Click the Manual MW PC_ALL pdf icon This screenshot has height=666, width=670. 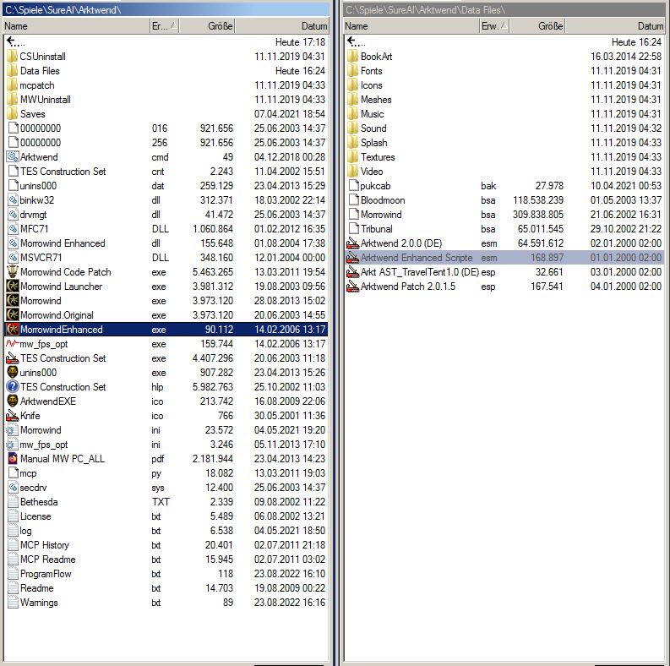click(x=13, y=459)
